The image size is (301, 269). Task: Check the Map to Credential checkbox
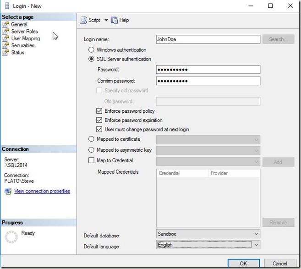coord(92,160)
